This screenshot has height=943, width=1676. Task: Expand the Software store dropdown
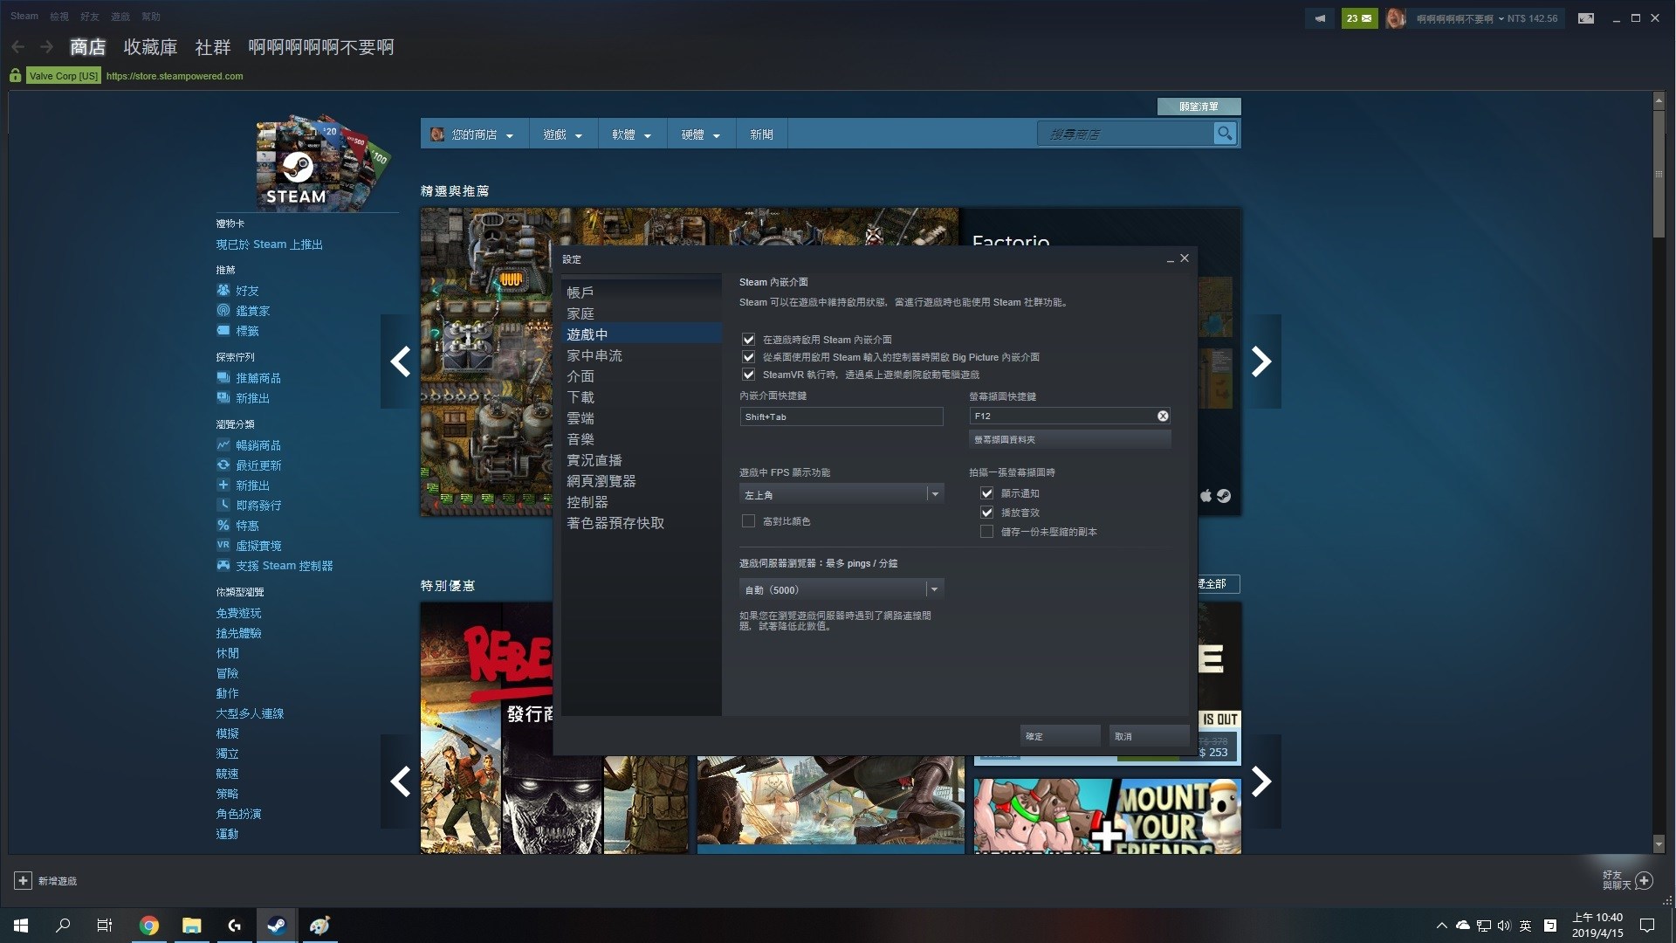[x=632, y=134]
